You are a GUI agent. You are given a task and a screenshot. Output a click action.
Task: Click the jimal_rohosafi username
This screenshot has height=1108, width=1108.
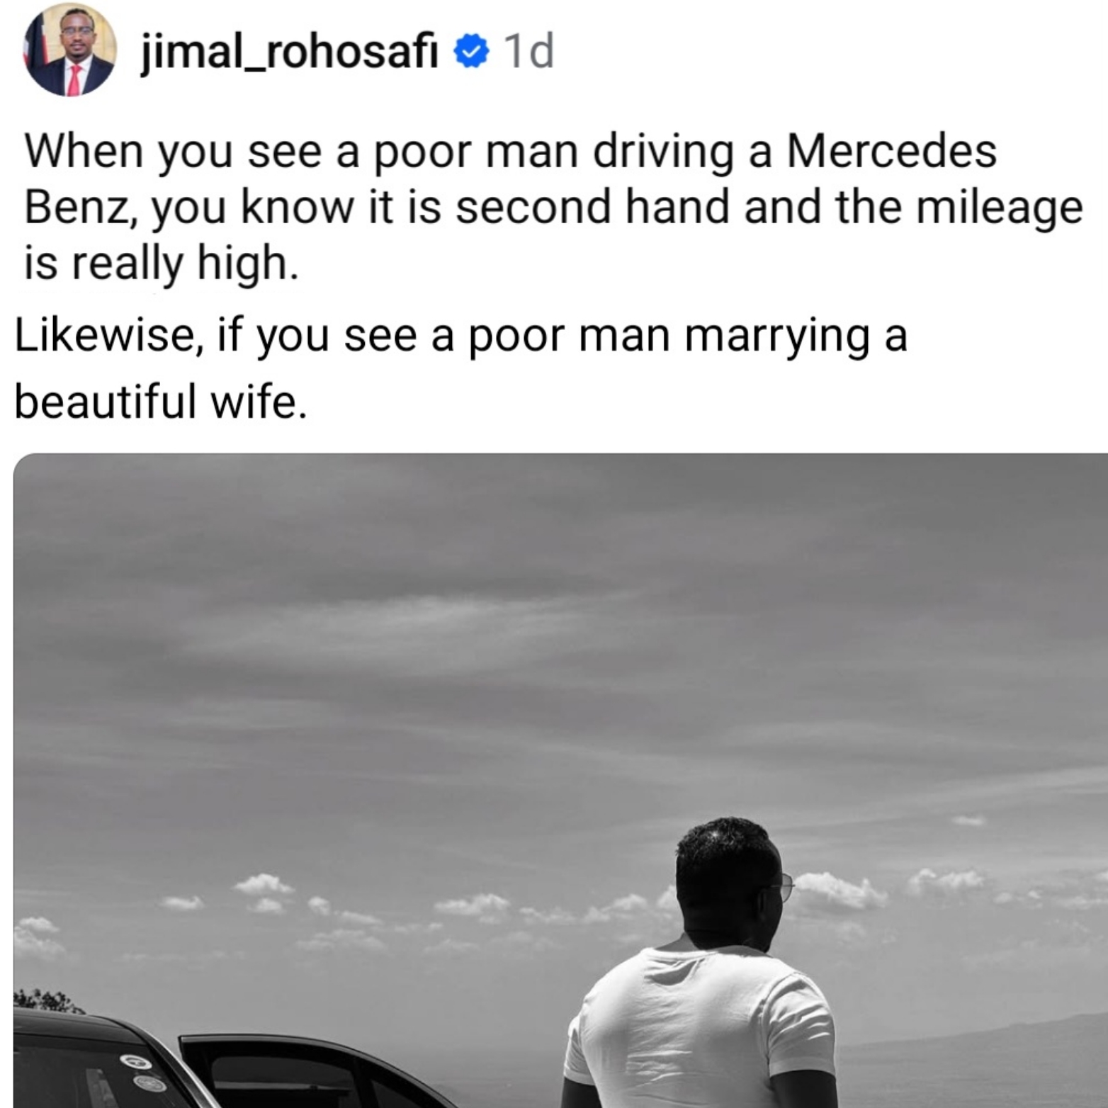coord(290,51)
